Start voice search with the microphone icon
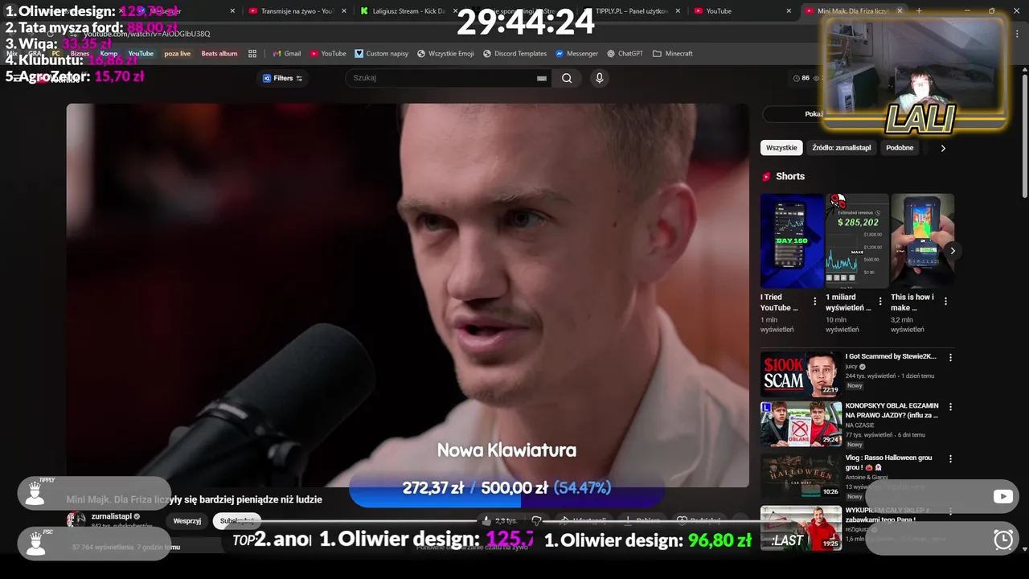The width and height of the screenshot is (1029, 579). pos(599,78)
